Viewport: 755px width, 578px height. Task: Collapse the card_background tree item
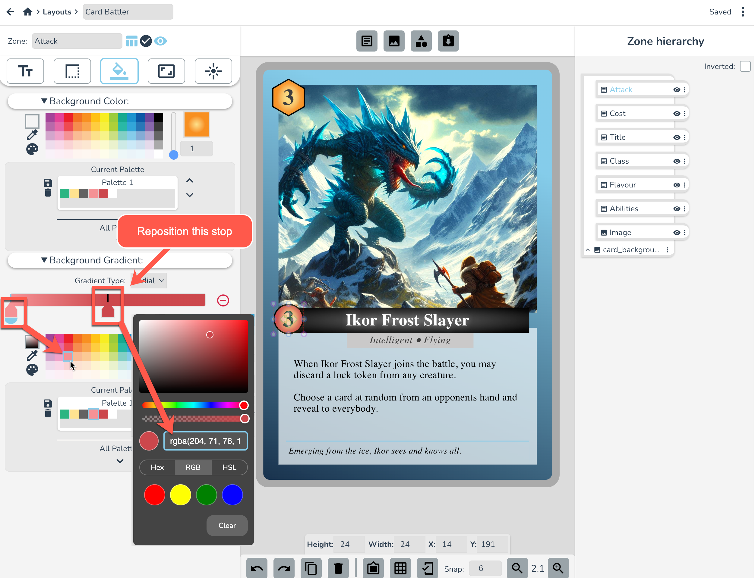[x=588, y=250]
